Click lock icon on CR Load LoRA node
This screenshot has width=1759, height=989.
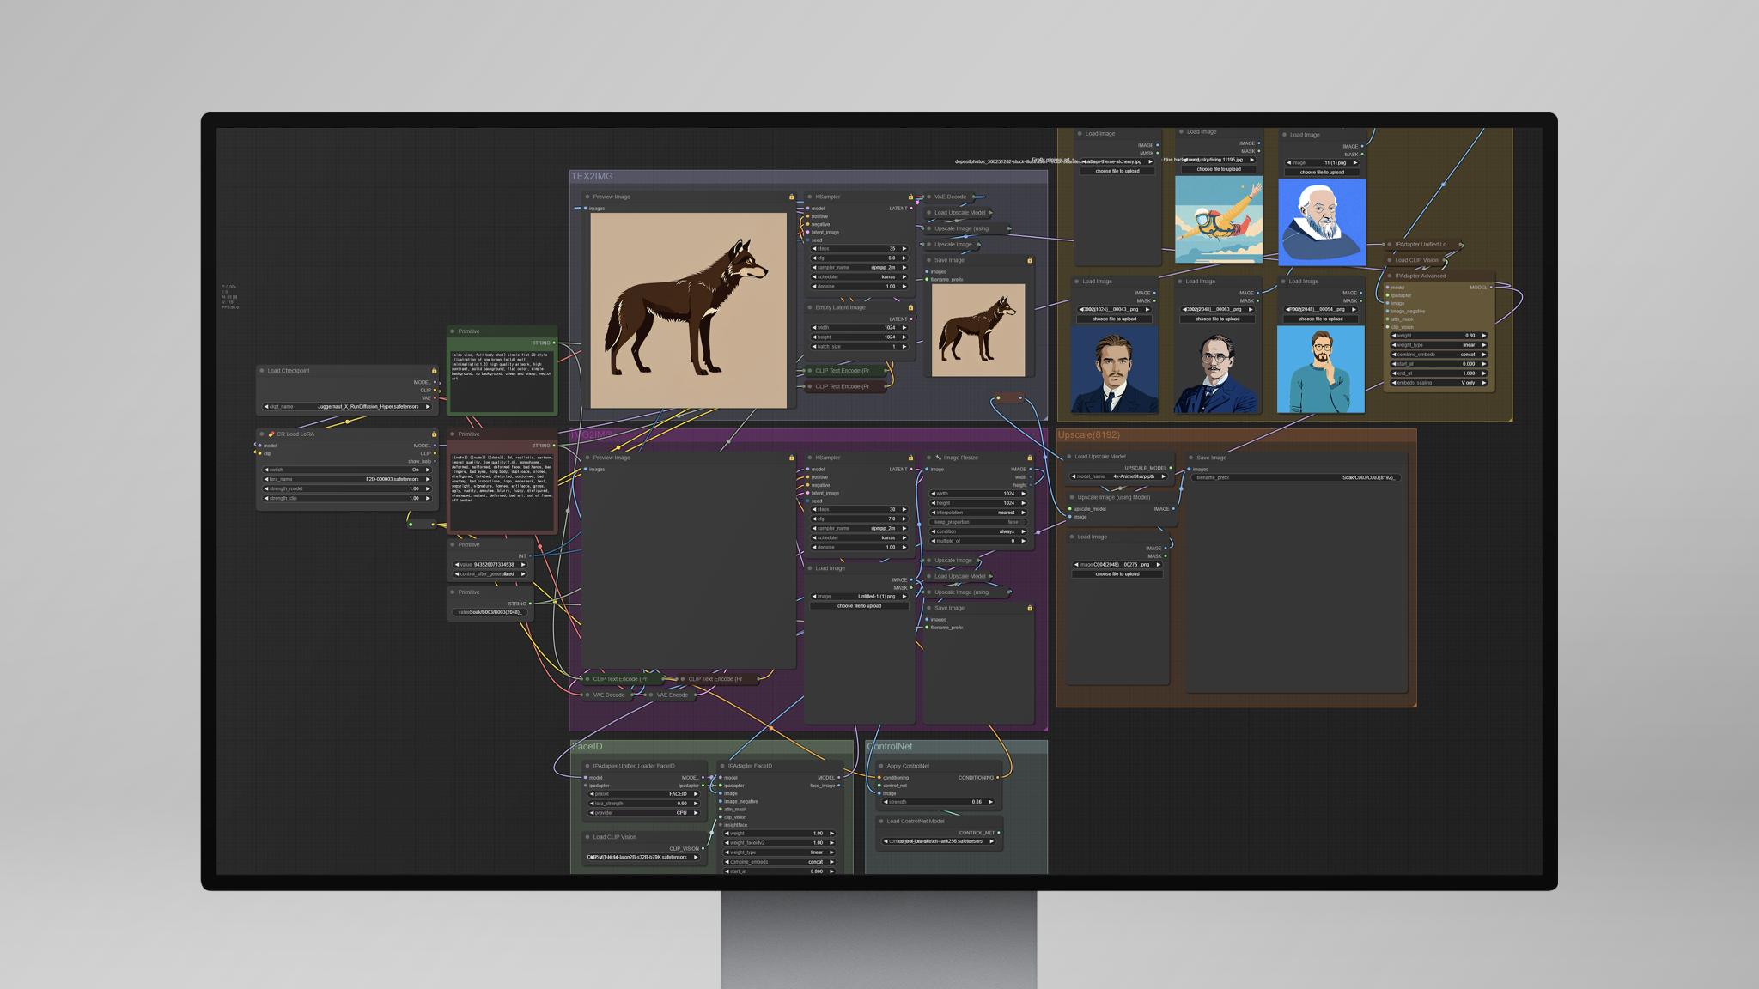click(x=434, y=434)
